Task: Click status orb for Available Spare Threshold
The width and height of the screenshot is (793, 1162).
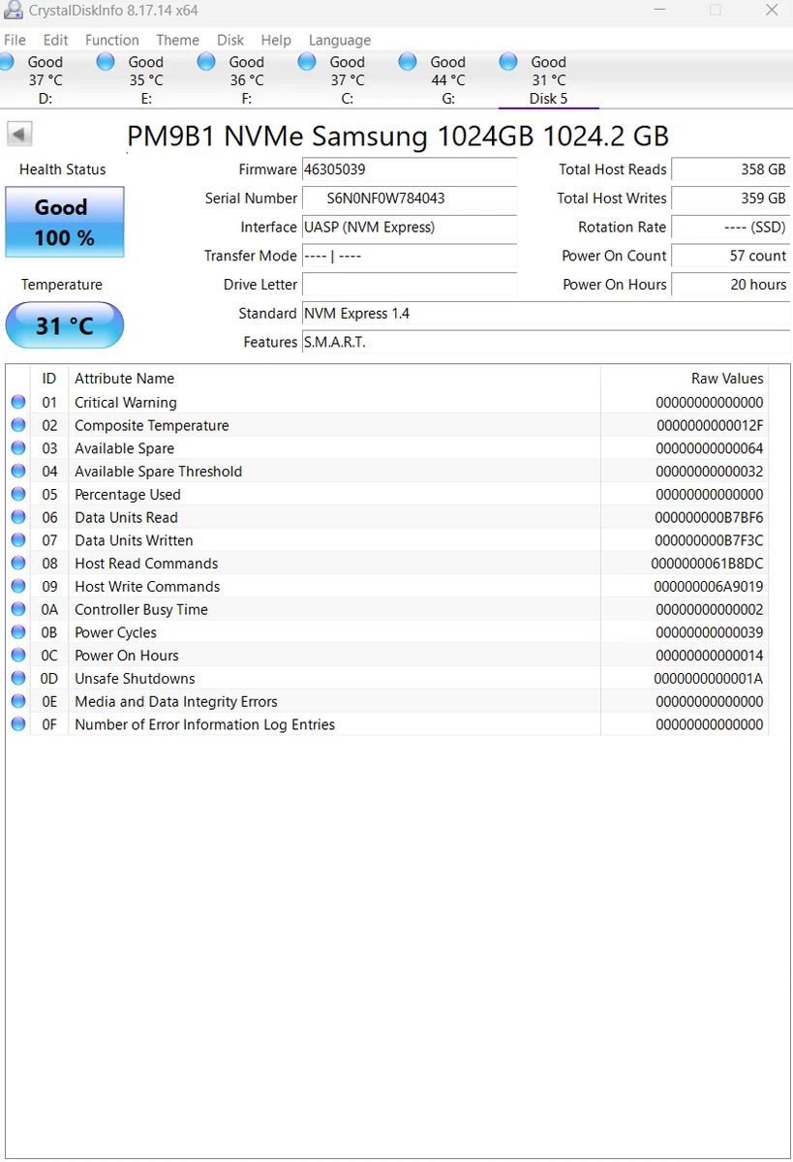Action: pyautogui.click(x=18, y=472)
